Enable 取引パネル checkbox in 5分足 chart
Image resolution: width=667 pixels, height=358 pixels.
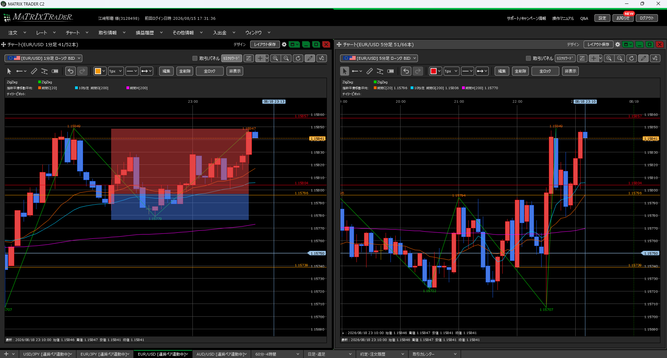[x=528, y=58]
